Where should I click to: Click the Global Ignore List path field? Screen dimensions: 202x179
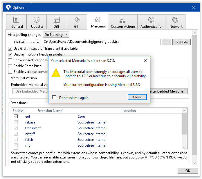point(102,42)
